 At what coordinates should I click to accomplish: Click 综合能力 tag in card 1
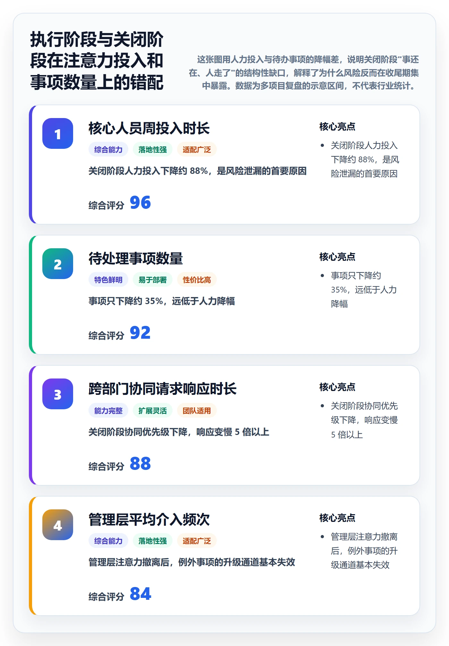(x=108, y=149)
